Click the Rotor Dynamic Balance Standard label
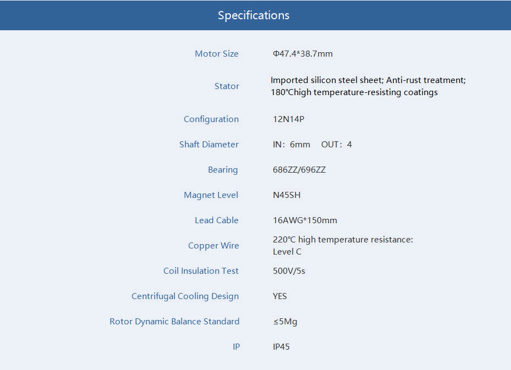The image size is (511, 370). (x=174, y=322)
